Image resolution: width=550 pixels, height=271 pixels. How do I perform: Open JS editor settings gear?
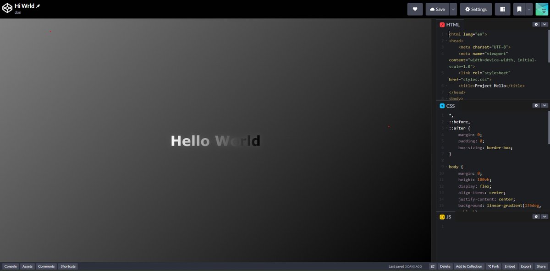[x=536, y=217]
